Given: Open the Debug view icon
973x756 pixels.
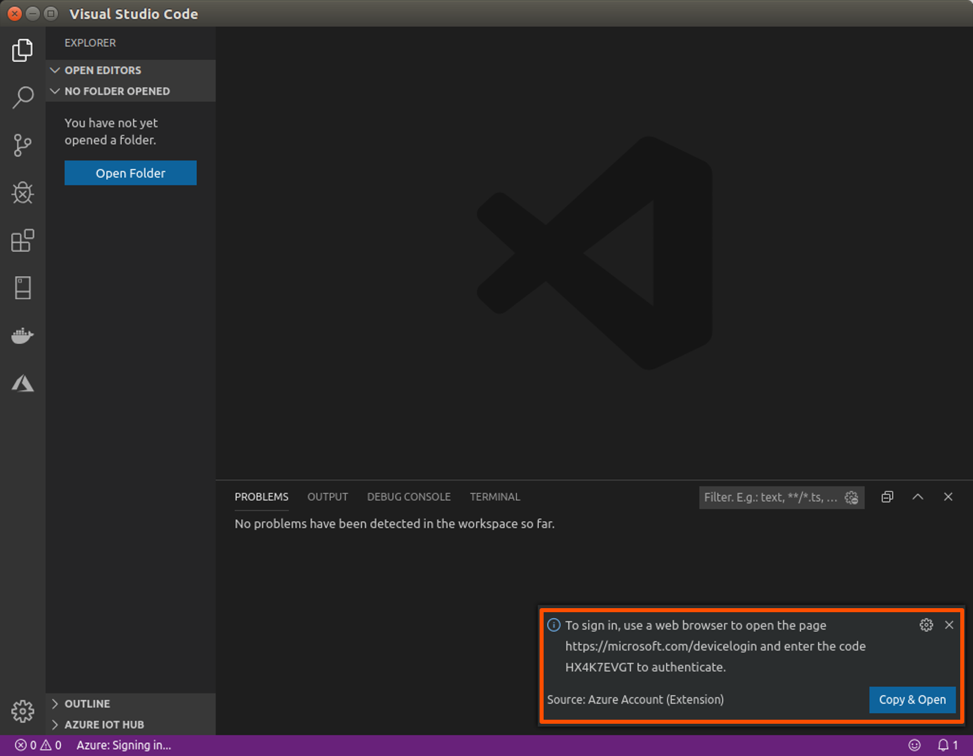Looking at the screenshot, I should click(x=23, y=193).
